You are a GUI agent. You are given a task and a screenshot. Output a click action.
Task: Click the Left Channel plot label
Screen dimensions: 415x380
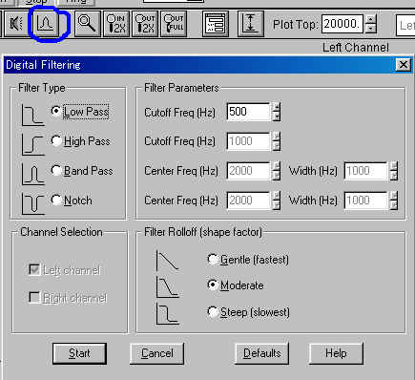(356, 48)
